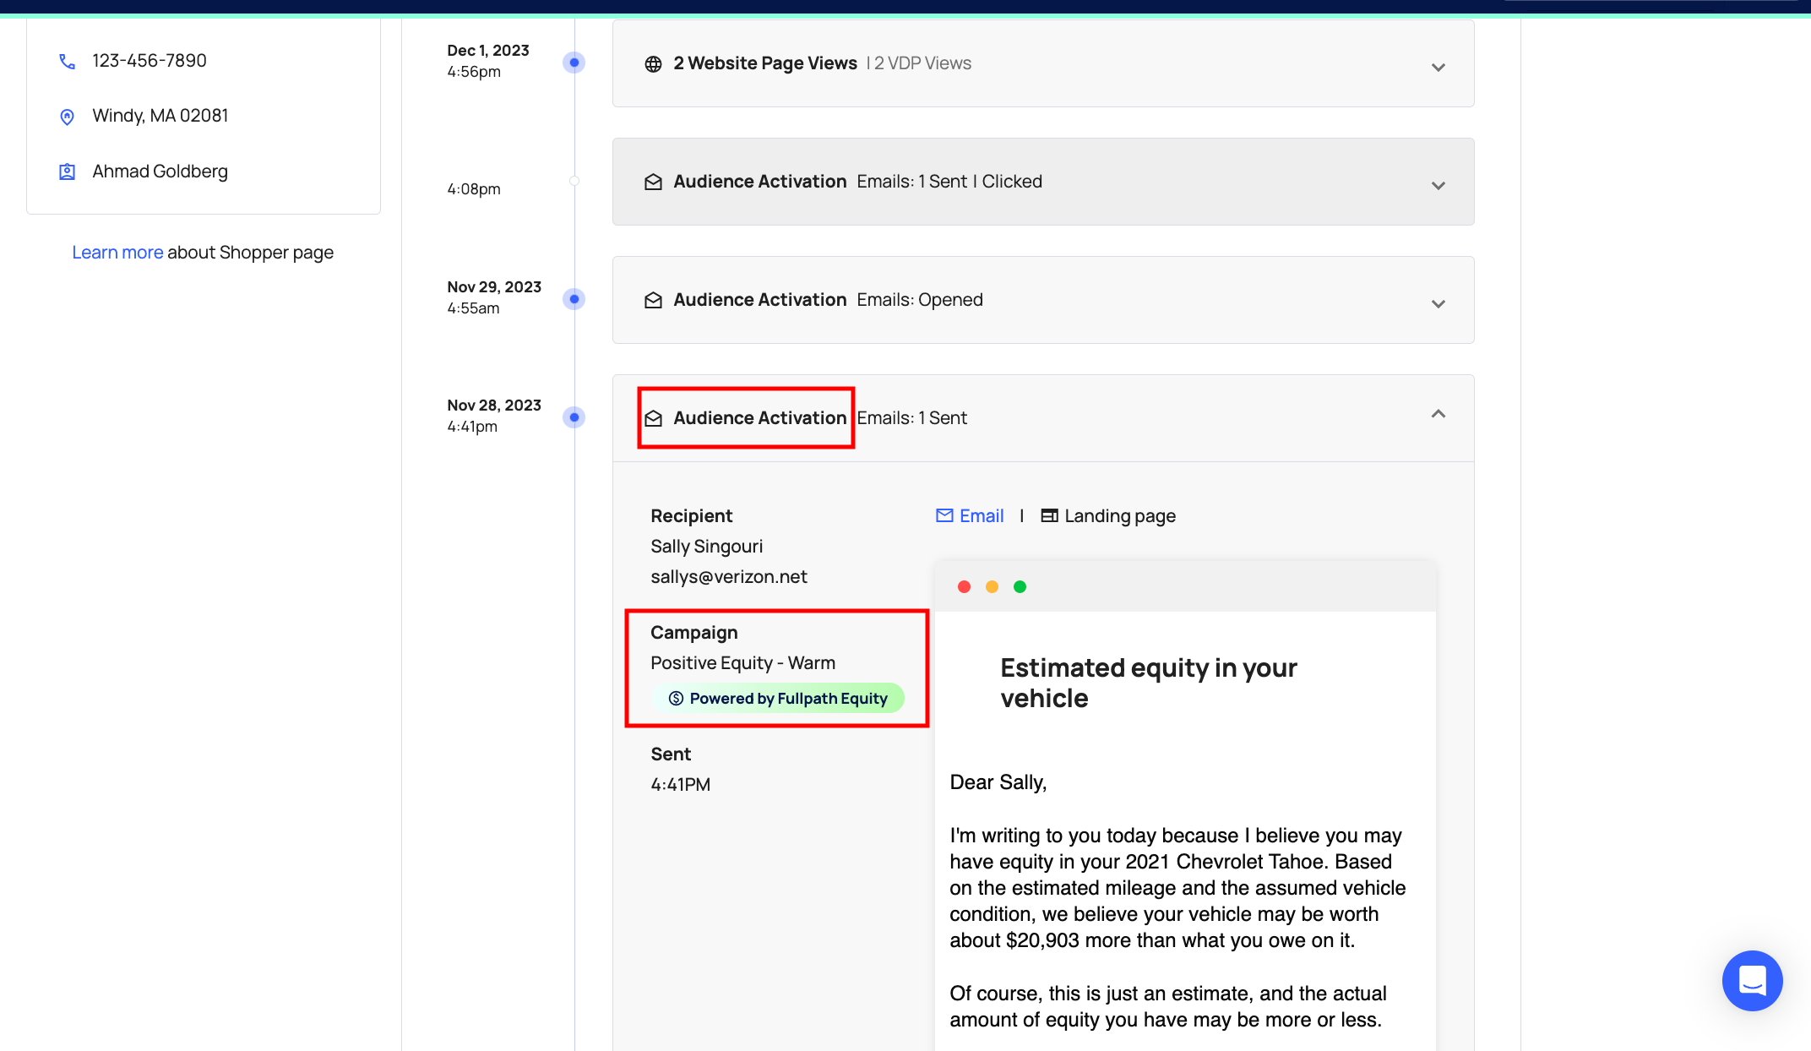Click envelope icon on Emails: Opened row
This screenshot has height=1051, width=1811.
coord(653,301)
